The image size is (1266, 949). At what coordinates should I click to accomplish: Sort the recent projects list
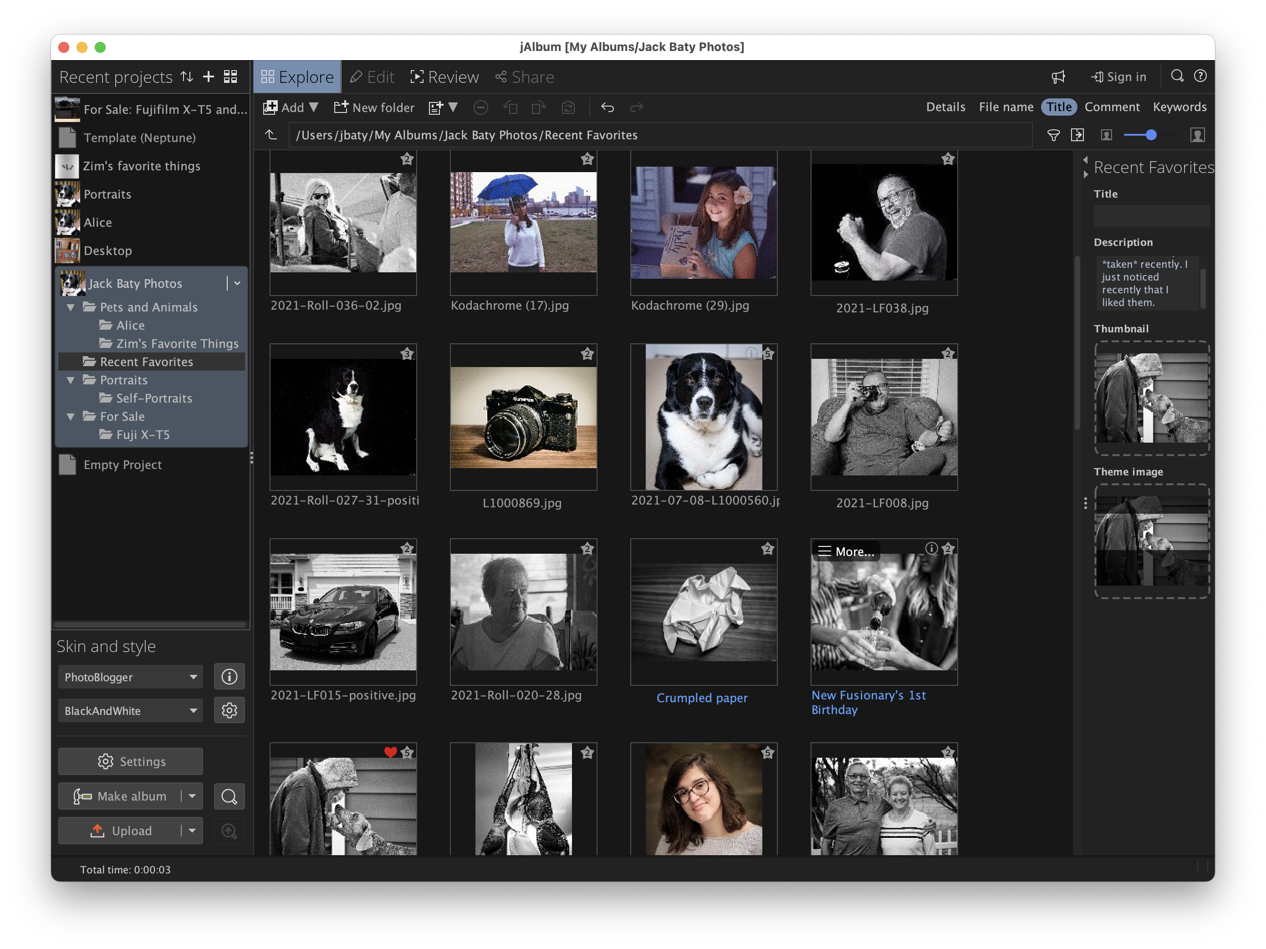[187, 77]
